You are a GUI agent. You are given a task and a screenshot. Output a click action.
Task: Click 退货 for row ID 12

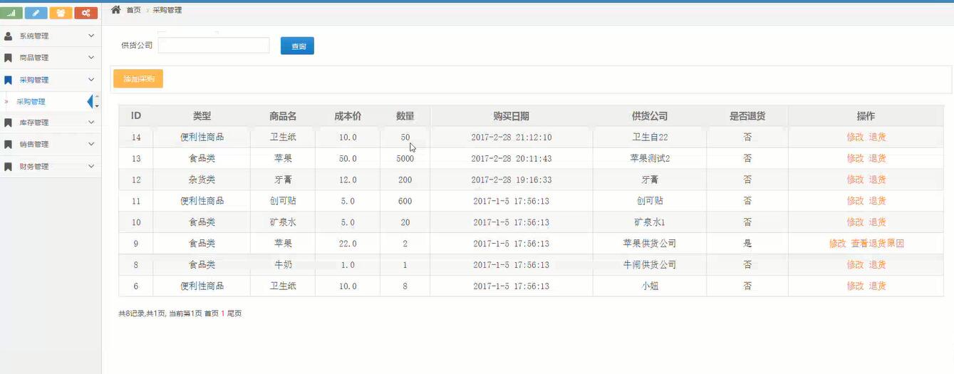pos(877,180)
